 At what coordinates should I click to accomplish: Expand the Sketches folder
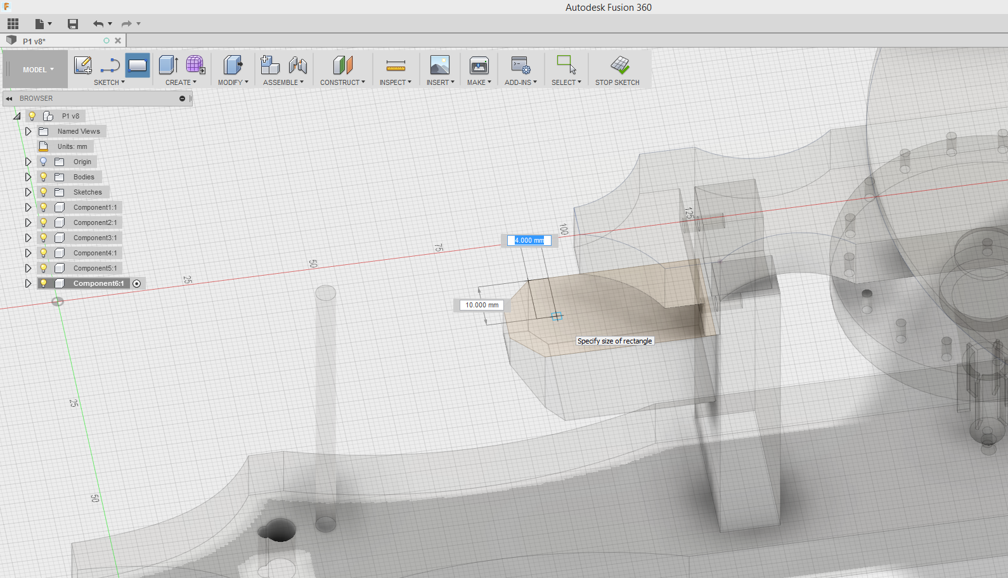tap(28, 192)
